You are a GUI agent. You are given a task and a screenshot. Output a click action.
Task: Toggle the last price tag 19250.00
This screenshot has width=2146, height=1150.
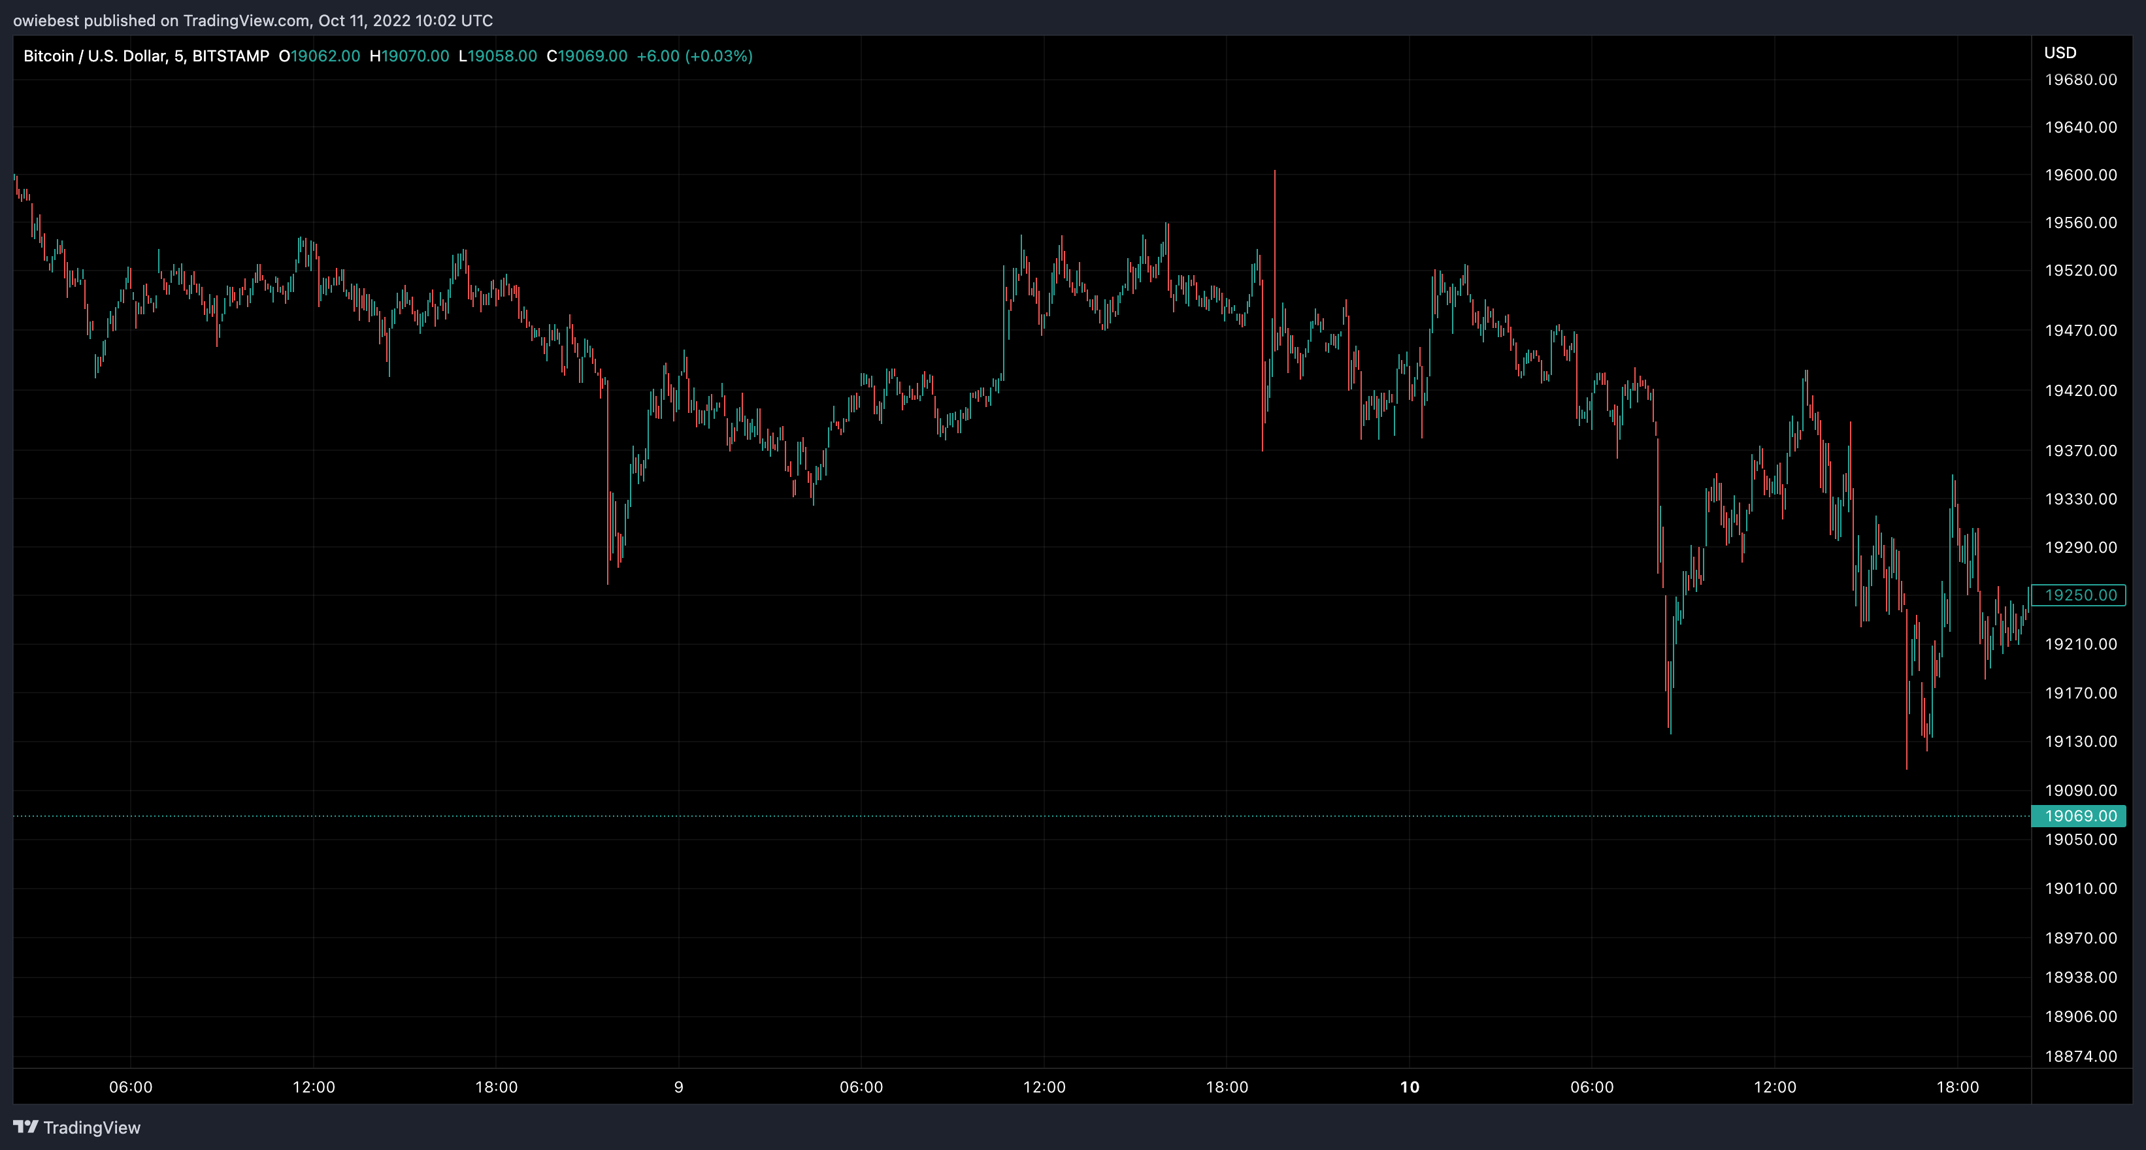(2081, 595)
